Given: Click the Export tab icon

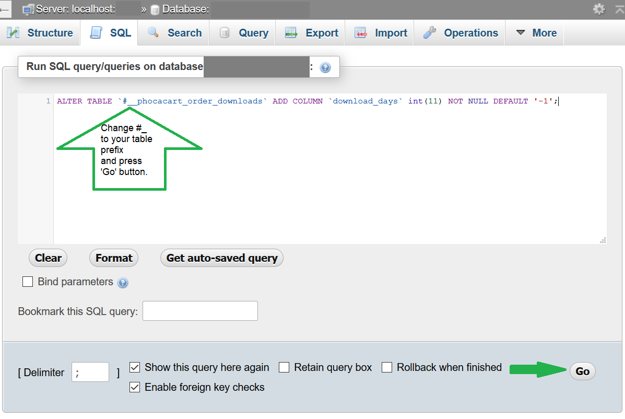Looking at the screenshot, I should tap(291, 33).
